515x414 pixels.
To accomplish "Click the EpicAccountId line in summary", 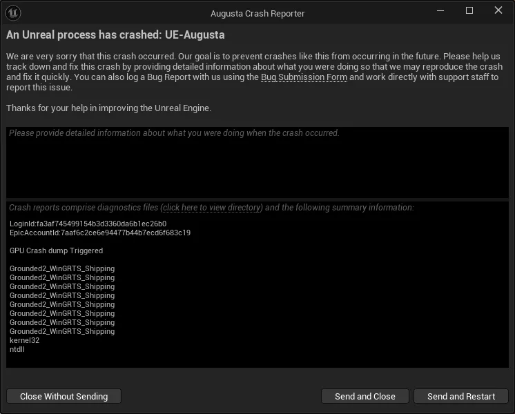I will [100, 233].
